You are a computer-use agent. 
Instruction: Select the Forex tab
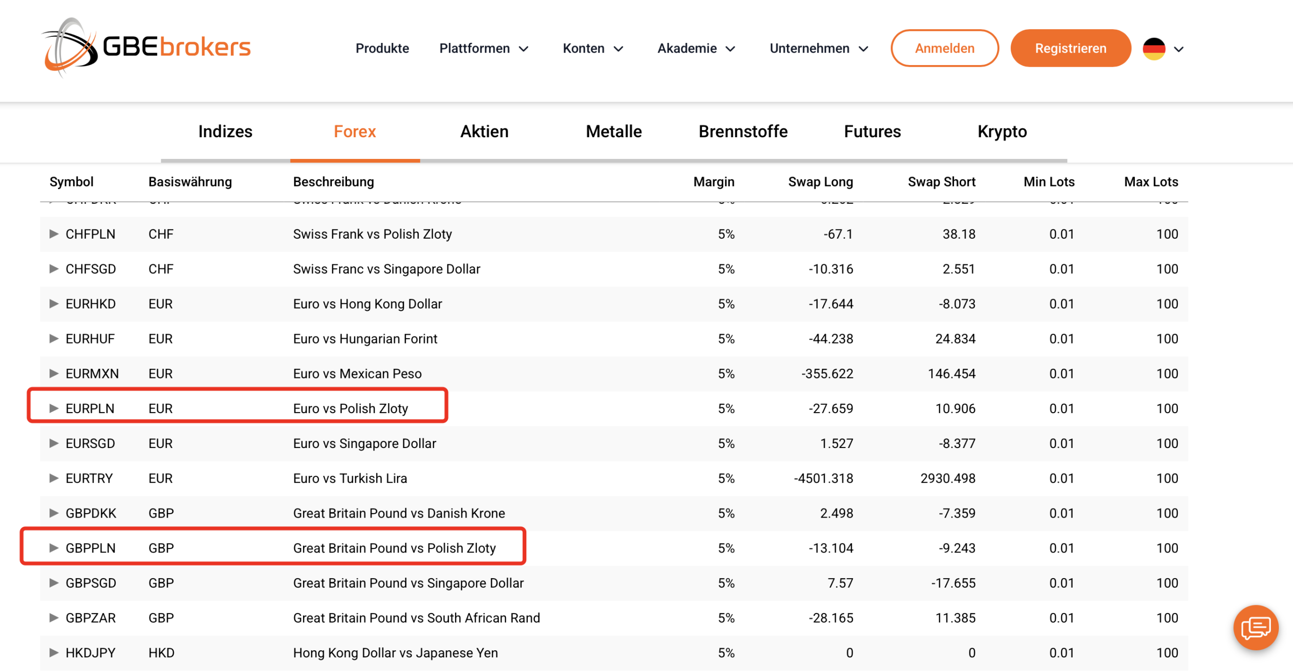pyautogui.click(x=355, y=132)
